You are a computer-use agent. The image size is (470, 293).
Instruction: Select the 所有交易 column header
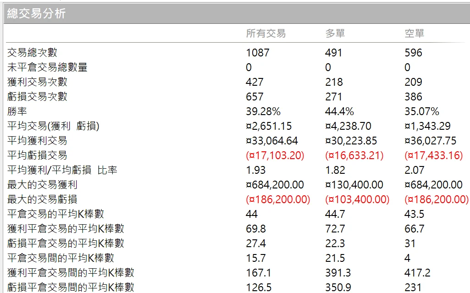click(x=266, y=33)
